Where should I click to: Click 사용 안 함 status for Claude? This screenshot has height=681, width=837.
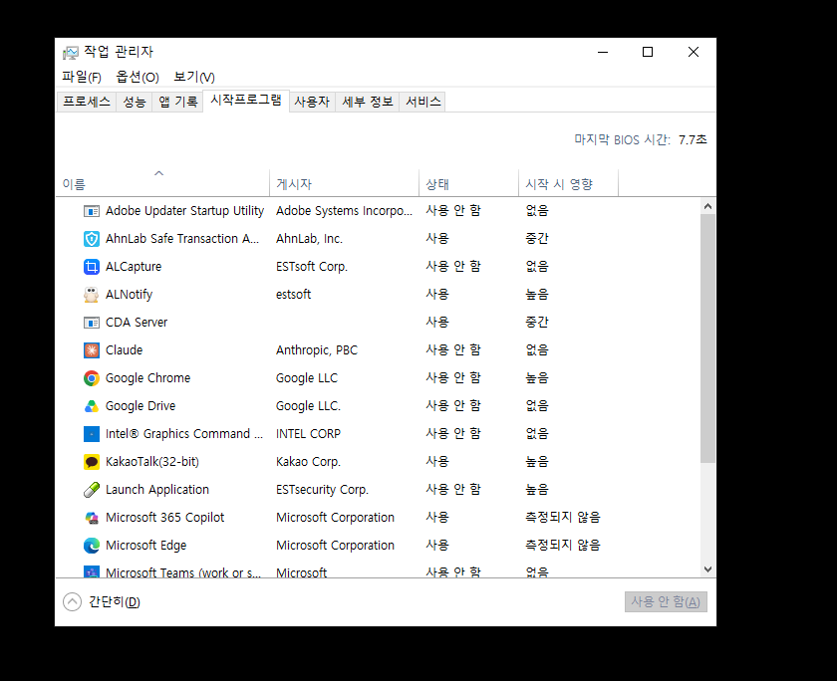pyautogui.click(x=453, y=349)
